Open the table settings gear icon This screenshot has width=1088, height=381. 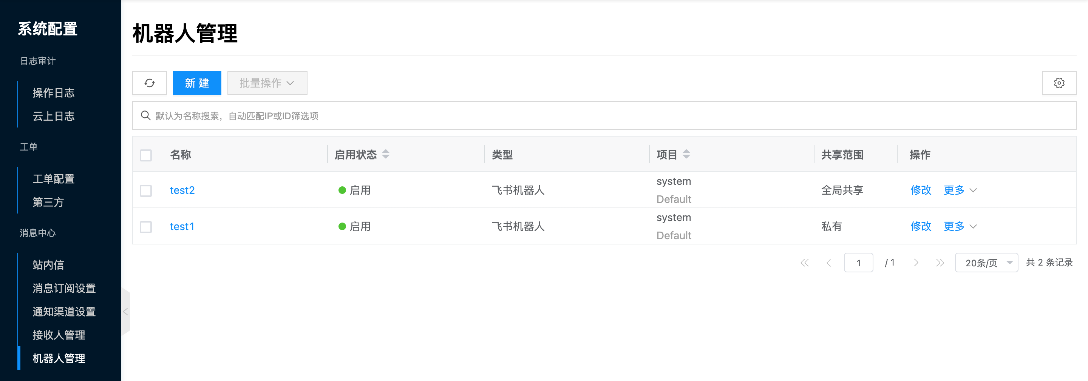1059,83
